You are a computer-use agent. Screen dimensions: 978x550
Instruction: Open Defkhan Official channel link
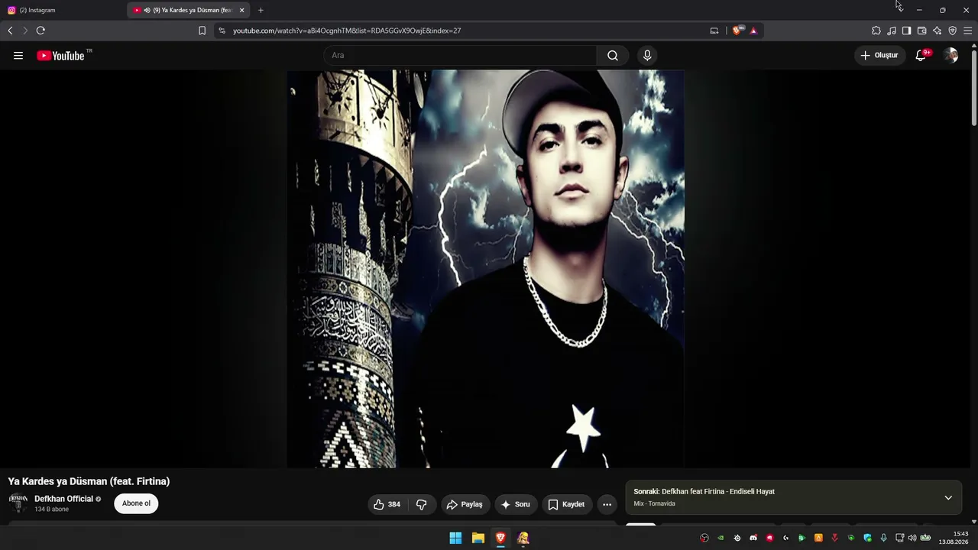pos(63,499)
